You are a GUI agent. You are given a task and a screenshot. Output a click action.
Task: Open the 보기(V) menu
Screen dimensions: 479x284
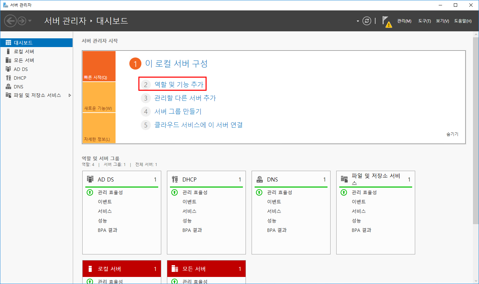tap(442, 21)
